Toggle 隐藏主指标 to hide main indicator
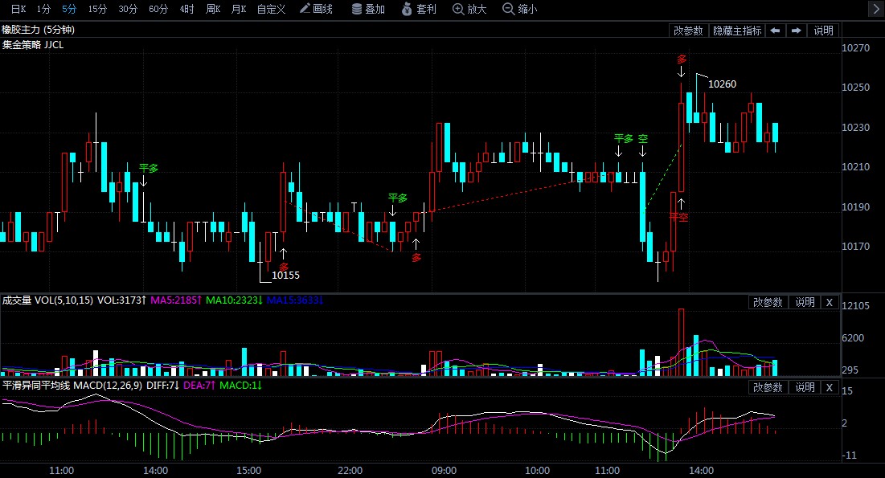This screenshot has height=478, width=885. 737,31
